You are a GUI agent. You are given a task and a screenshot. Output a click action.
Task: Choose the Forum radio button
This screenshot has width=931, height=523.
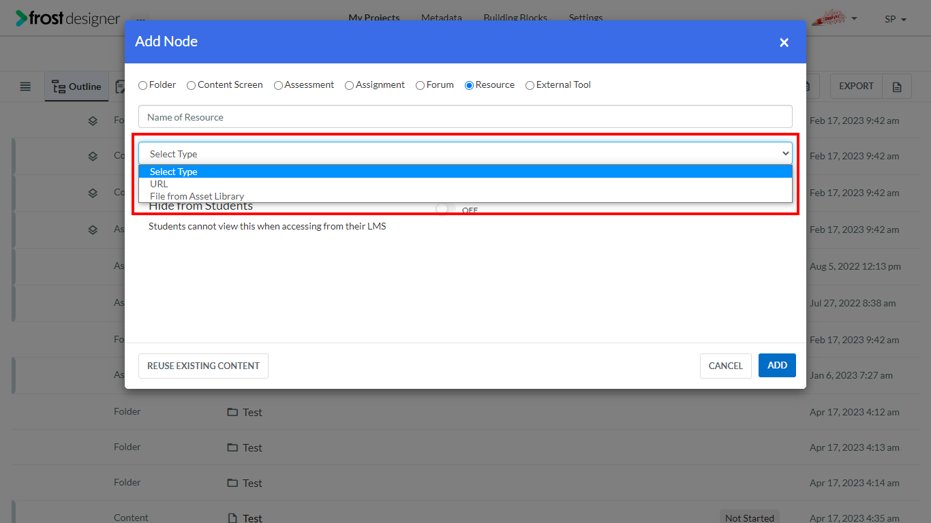coord(420,85)
